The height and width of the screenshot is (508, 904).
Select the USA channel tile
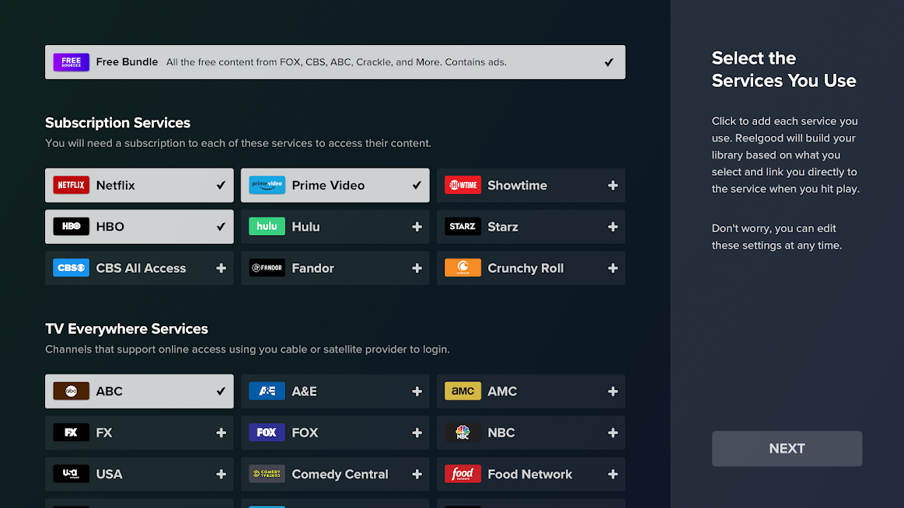coord(139,474)
